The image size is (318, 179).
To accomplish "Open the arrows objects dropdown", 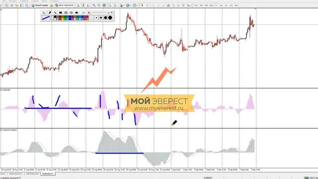I will point(189,5).
